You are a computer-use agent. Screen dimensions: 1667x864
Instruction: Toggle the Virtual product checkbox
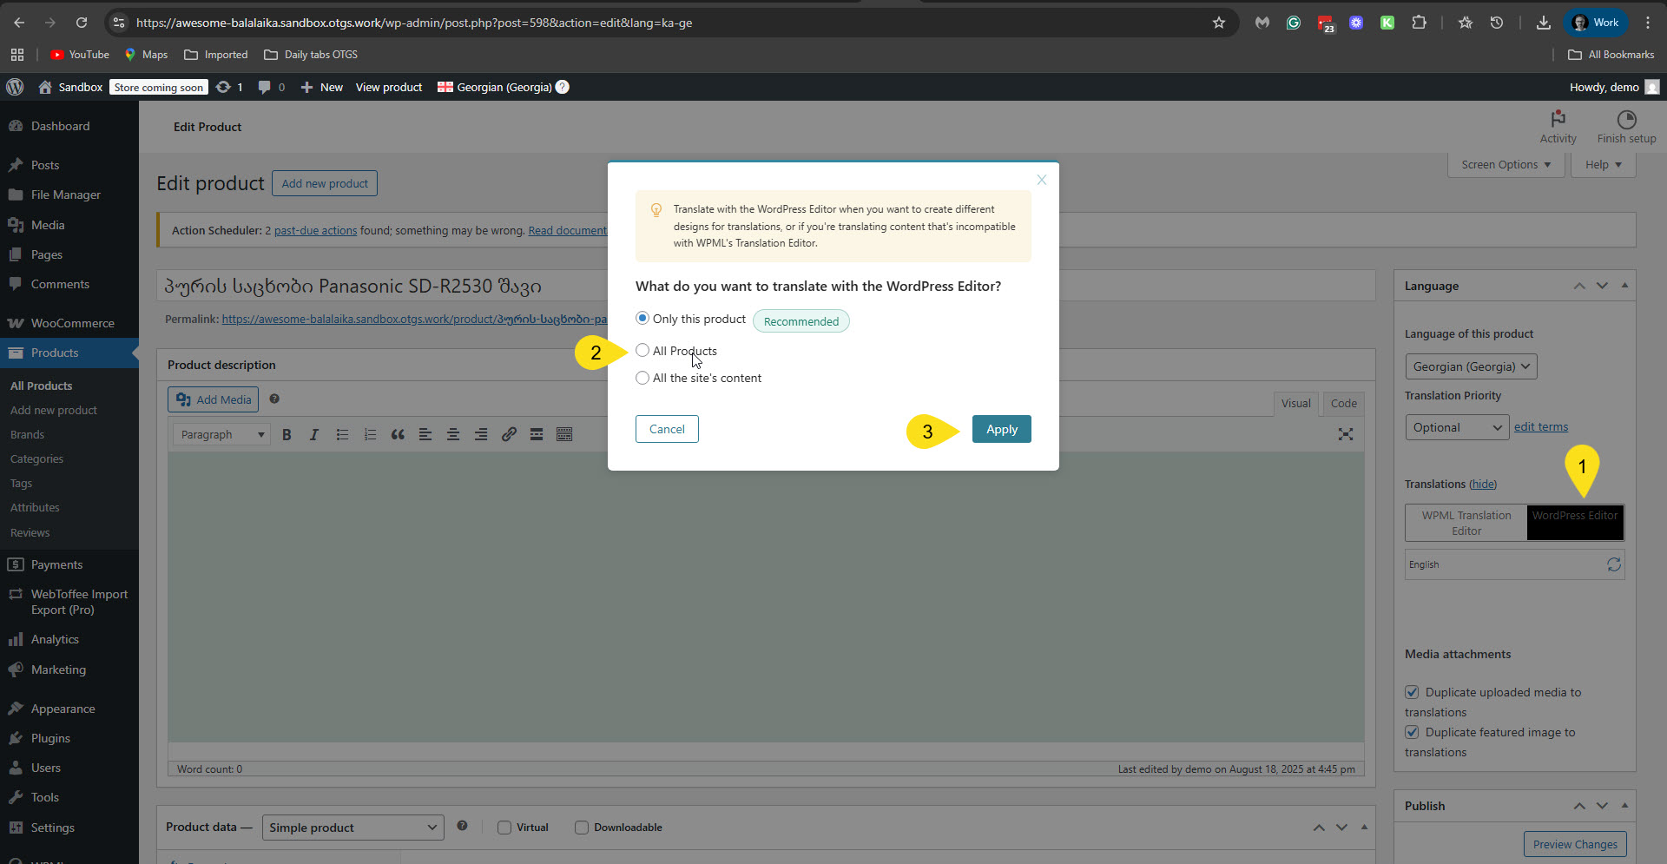point(504,828)
